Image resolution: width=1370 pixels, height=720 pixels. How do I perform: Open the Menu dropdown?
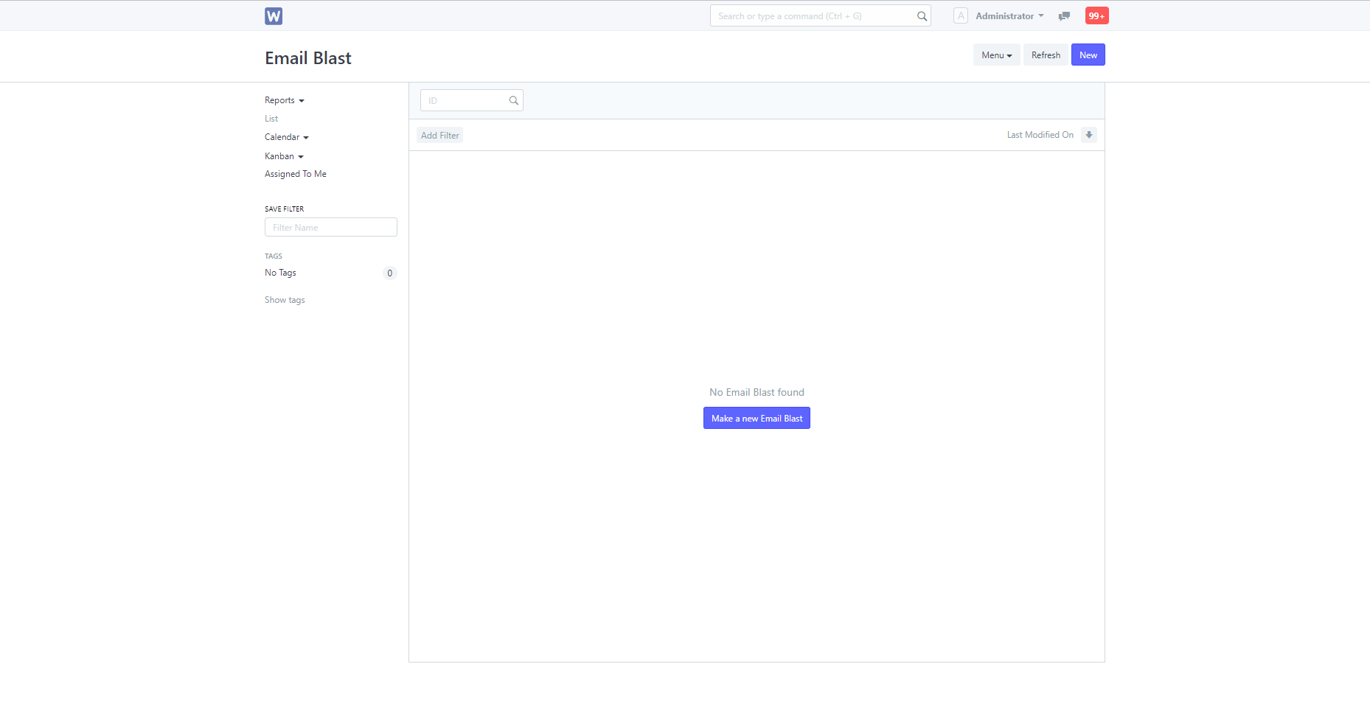pyautogui.click(x=997, y=55)
